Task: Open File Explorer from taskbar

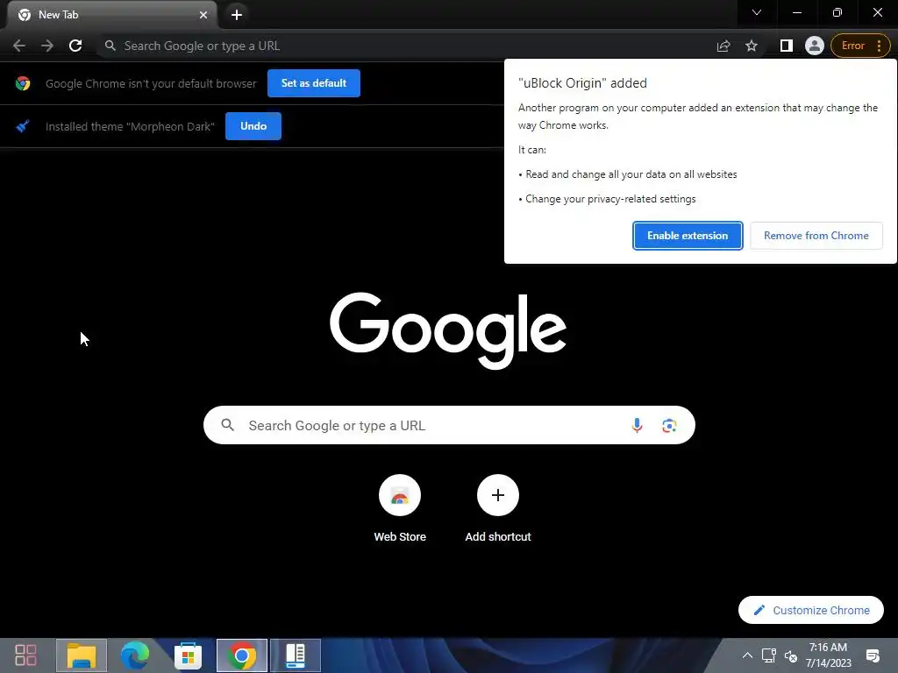Action: 82,655
